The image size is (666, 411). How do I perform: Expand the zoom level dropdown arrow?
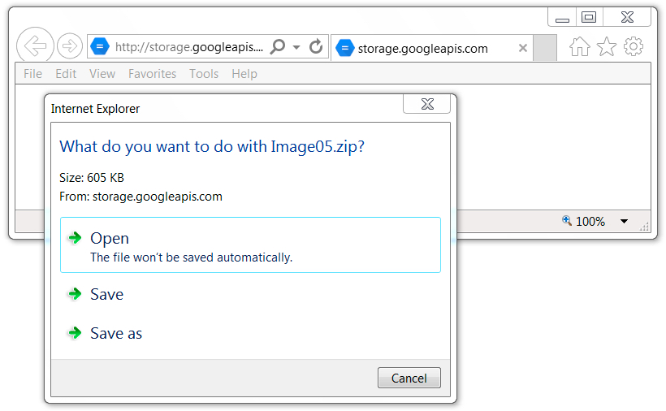point(624,221)
